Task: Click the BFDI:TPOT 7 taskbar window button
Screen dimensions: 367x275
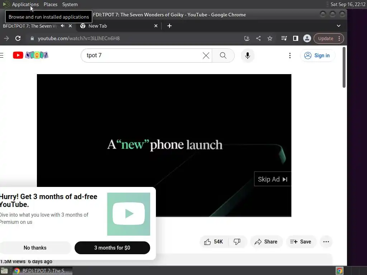Action: (x=42, y=271)
